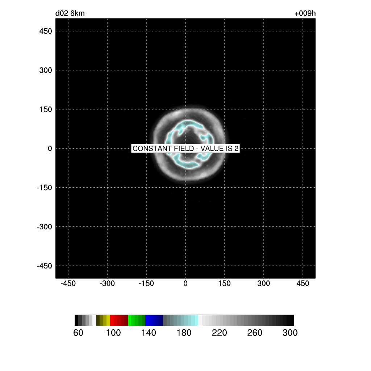The image size is (371, 371).
Task: Click the green segment of the colorbar
Action: pos(137,320)
